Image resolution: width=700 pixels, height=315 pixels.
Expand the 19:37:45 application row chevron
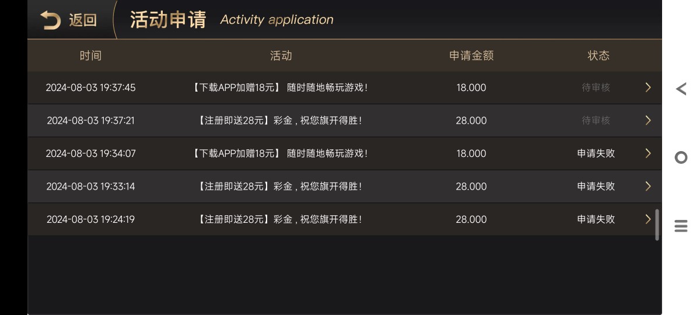point(647,87)
